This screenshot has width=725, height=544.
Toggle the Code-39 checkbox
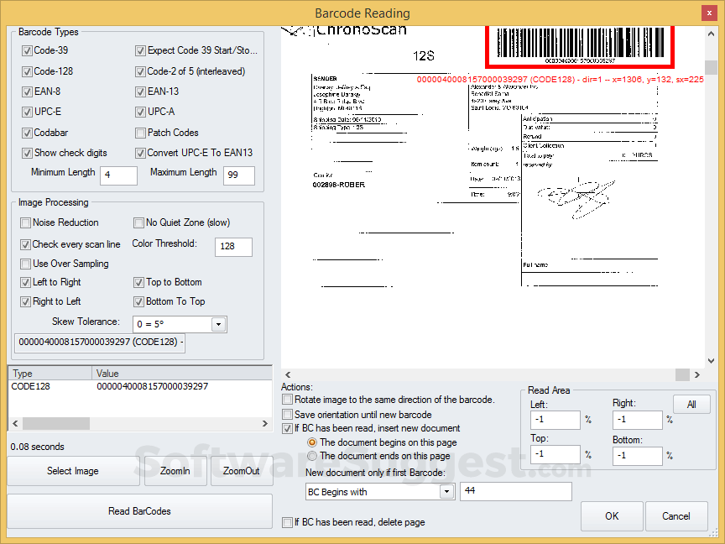click(27, 51)
